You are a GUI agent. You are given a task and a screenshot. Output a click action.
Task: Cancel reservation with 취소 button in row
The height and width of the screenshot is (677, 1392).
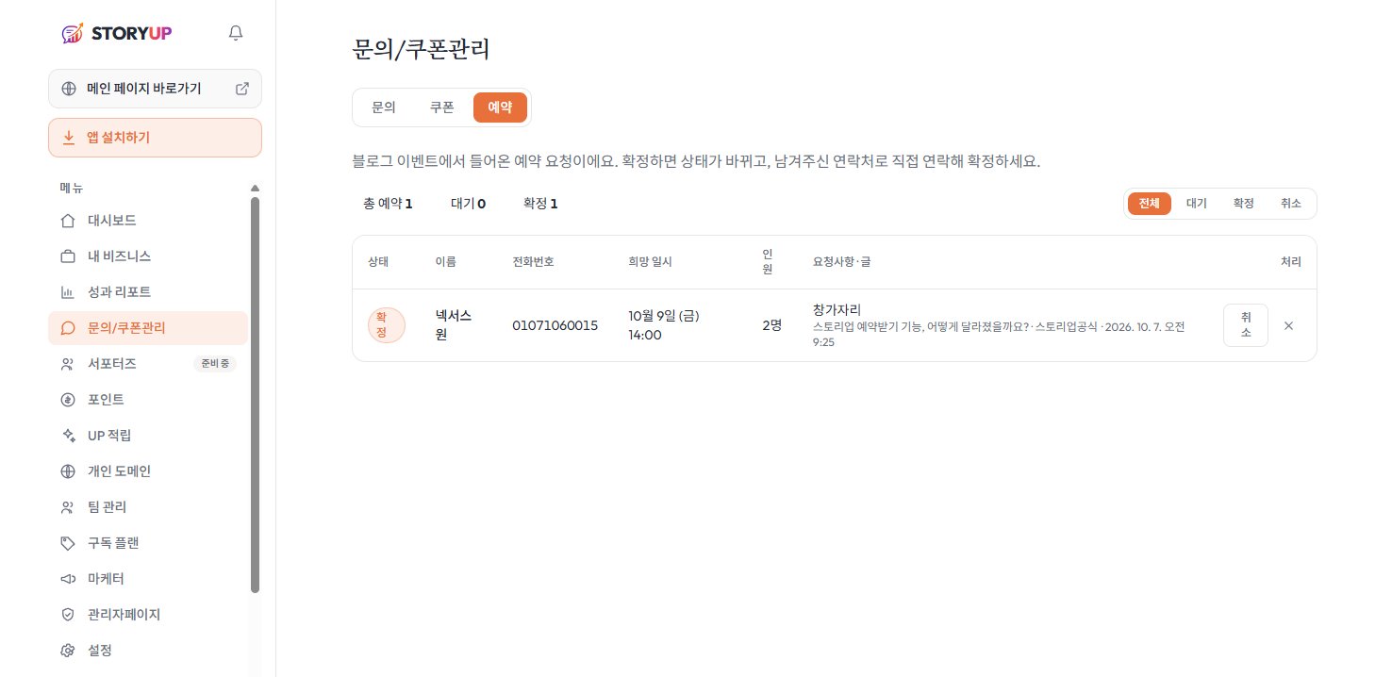[x=1246, y=325]
